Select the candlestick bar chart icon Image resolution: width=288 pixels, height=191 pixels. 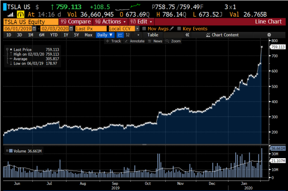[128, 35]
